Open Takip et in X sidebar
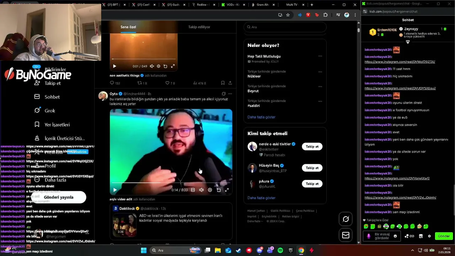The height and width of the screenshot is (256, 455). 47,83
